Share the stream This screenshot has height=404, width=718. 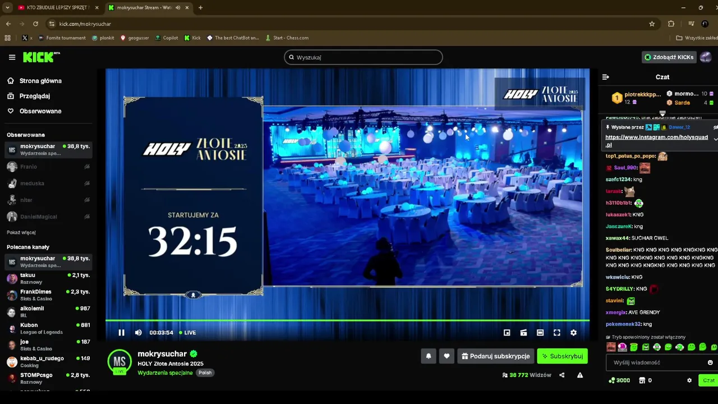click(x=561, y=375)
